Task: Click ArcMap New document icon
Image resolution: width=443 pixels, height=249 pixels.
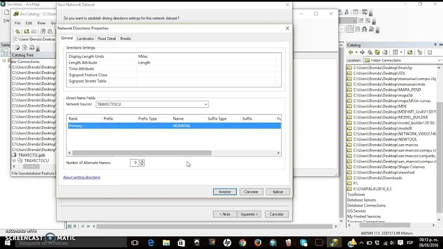Action: pyautogui.click(x=7, y=12)
